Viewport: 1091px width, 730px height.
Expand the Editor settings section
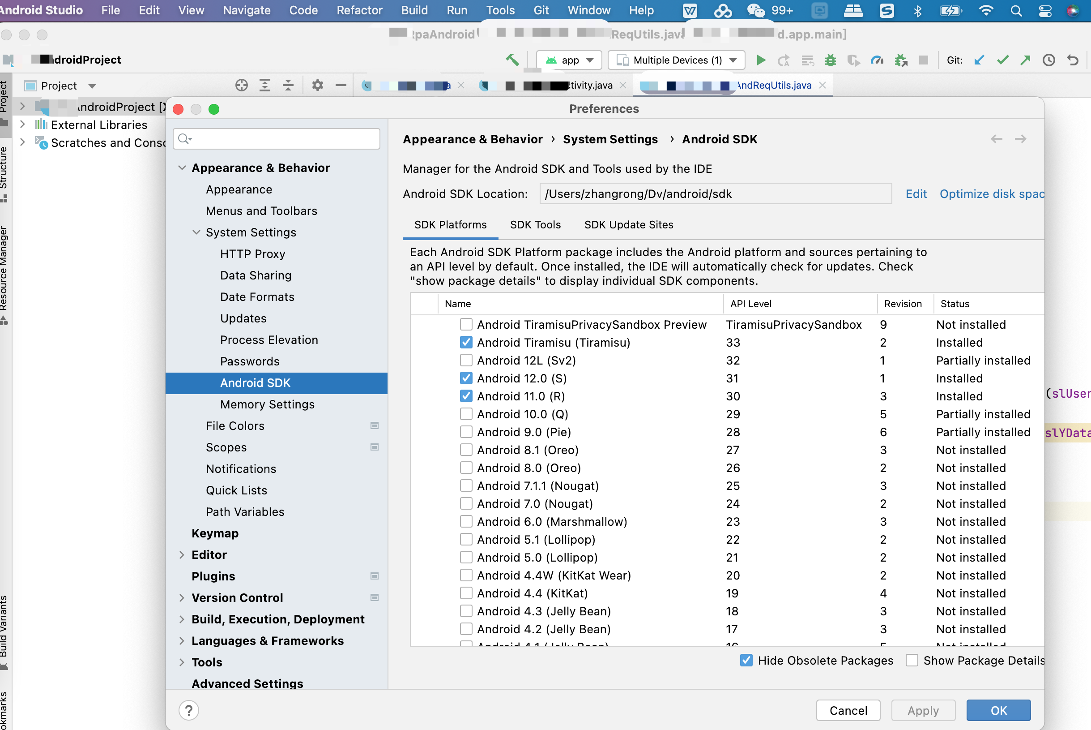point(182,554)
